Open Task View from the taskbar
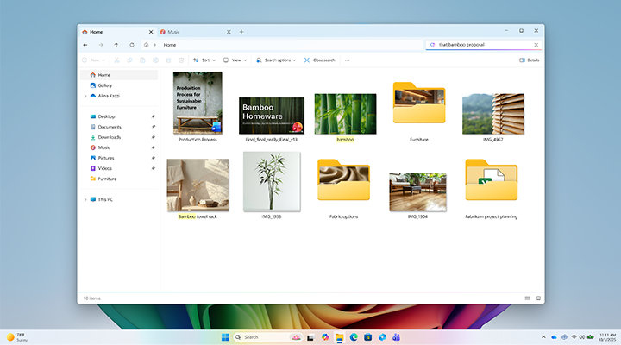The image size is (621, 345). click(310, 337)
